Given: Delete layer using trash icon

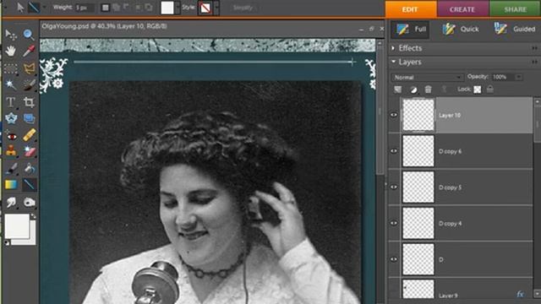Looking at the screenshot, I should tap(429, 90).
